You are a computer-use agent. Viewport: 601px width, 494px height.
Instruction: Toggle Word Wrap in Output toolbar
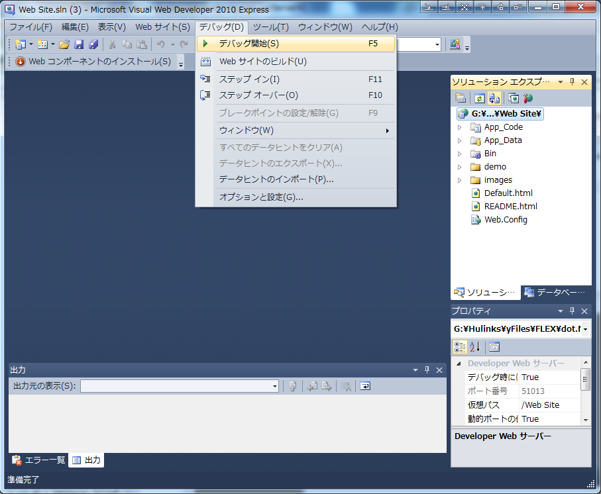(x=365, y=386)
